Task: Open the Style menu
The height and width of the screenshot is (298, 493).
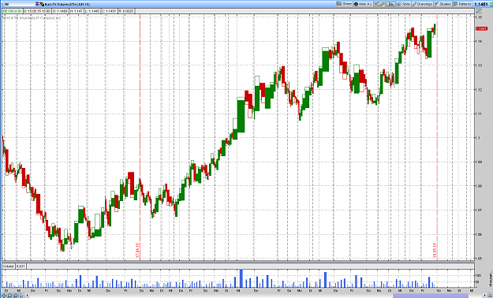Action: coord(404,4)
